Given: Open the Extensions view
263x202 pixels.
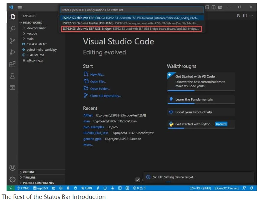Looking at the screenshot, I should [x=13, y=64].
